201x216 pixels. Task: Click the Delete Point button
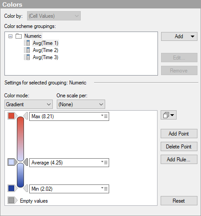(x=179, y=147)
